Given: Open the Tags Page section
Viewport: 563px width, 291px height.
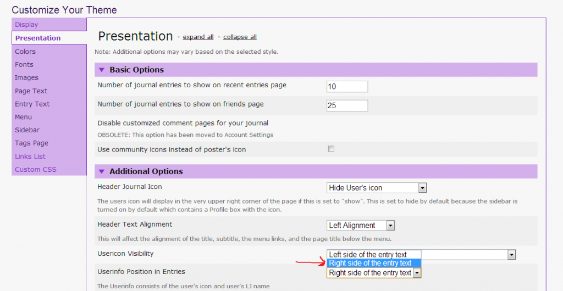Looking at the screenshot, I should [31, 143].
